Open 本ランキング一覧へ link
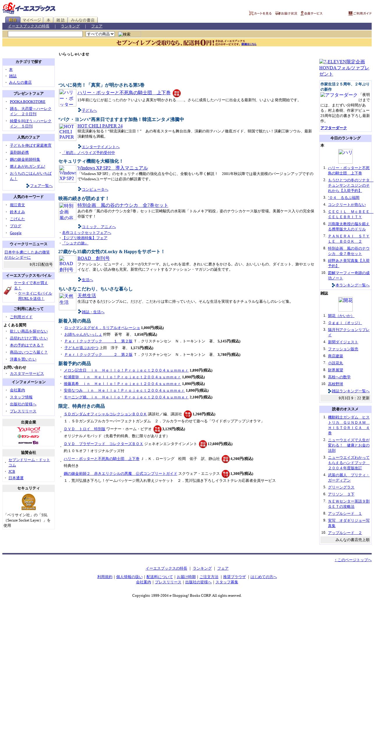 tap(352, 285)
